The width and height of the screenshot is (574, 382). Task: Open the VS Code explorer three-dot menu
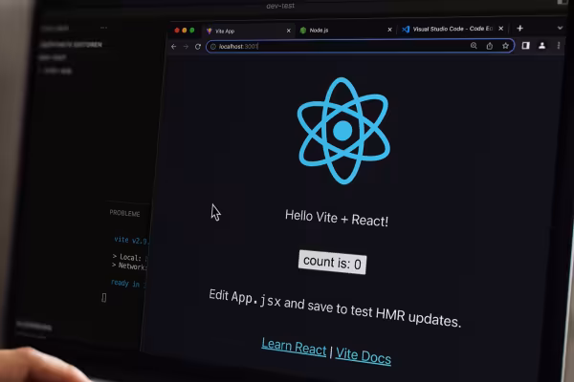[x=104, y=28]
